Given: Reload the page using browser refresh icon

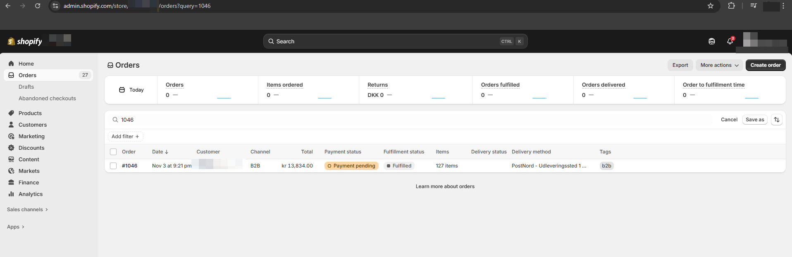Looking at the screenshot, I should click(38, 6).
